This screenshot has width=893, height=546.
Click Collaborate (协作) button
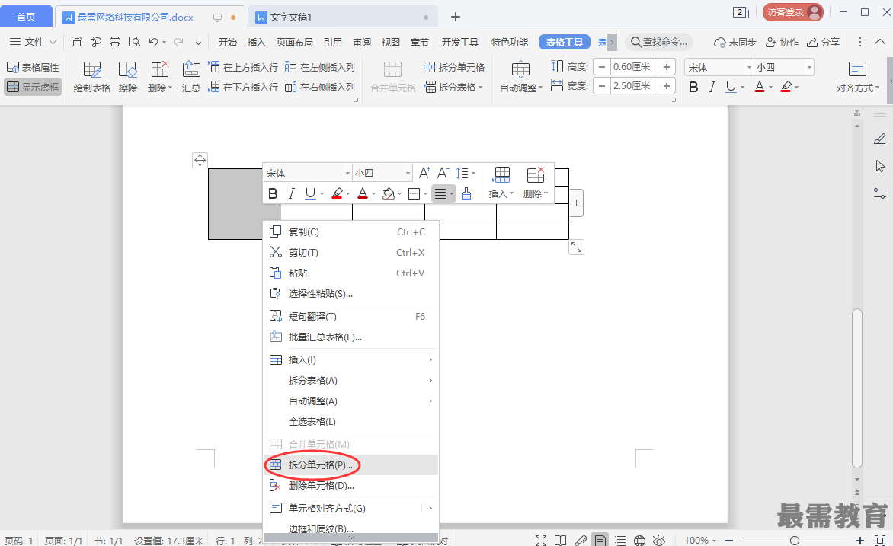pos(782,42)
